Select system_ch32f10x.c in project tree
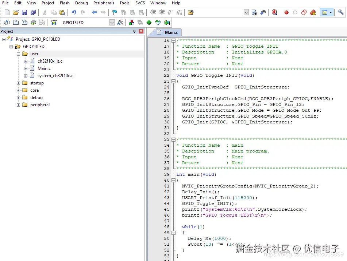Image resolution: width=347 pixels, height=261 pixels. coord(55,76)
